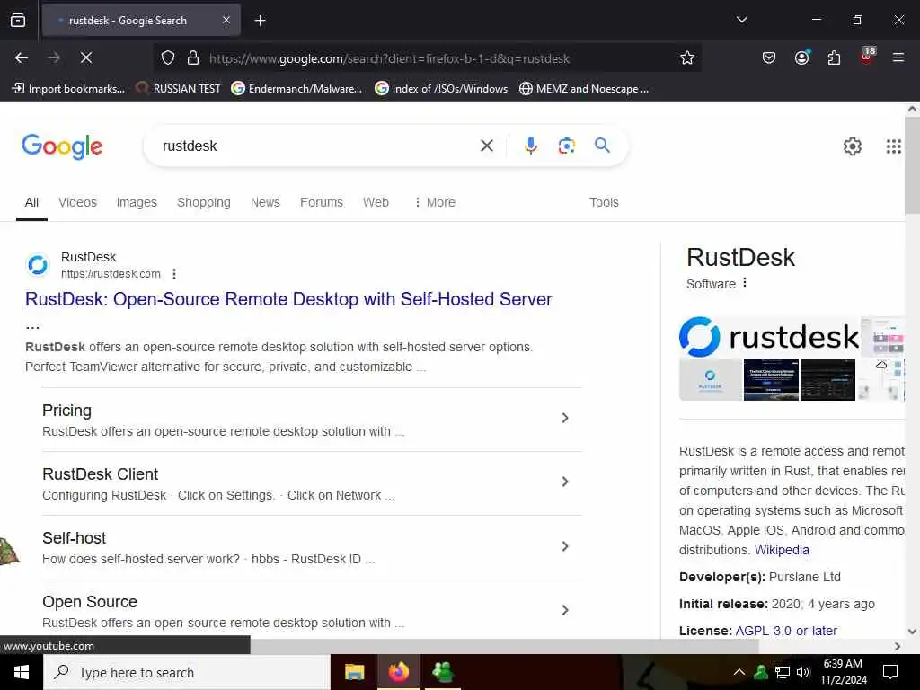Submit search with magnifier icon
Screen dimensions: 920x690
(x=602, y=145)
